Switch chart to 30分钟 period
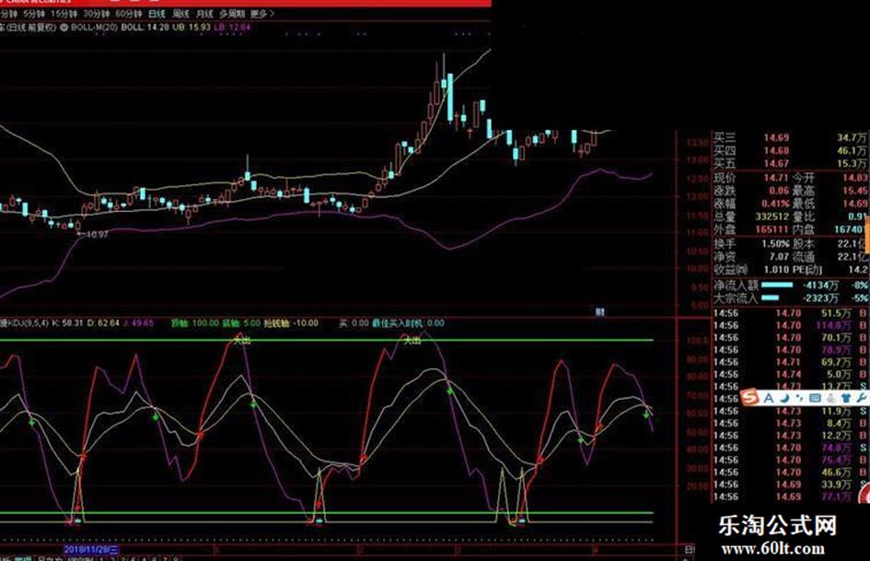 pos(97,14)
